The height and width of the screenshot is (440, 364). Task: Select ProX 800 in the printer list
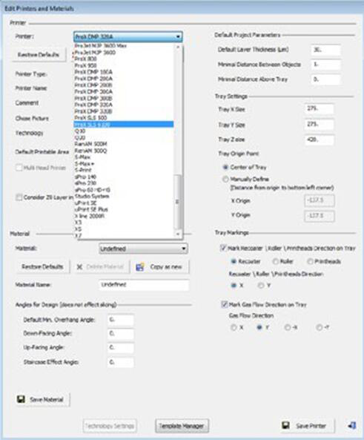[124, 59]
